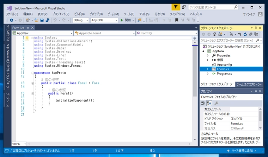Click the wrench Property Pages icon
Screen dimensions: 268x157
[x=216, y=103]
